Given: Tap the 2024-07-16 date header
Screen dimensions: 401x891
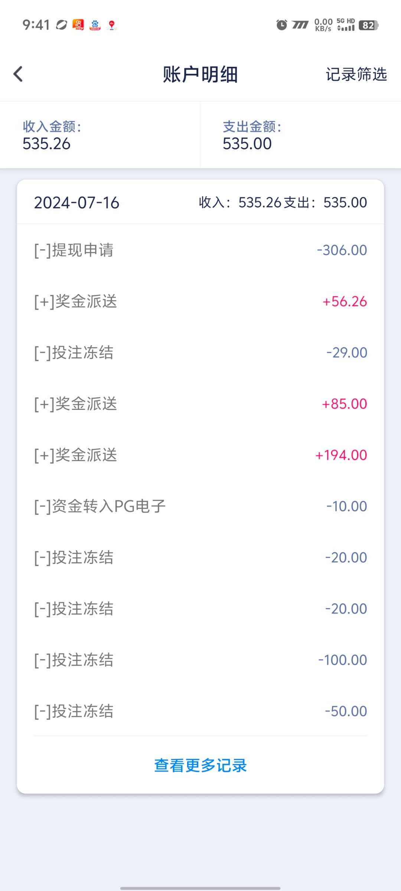Looking at the screenshot, I should 77,203.
